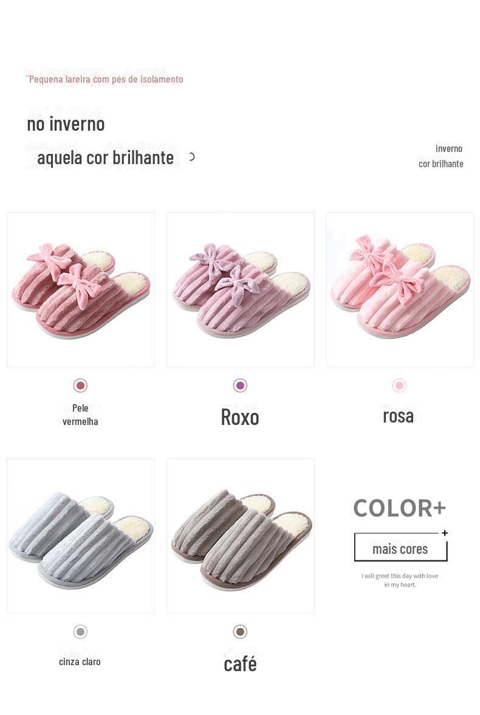Click the mais cores button
Viewport: 480px width, 715px height.
(x=400, y=548)
